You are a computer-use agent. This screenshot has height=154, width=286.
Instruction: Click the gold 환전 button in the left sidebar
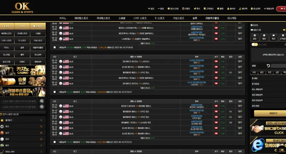pos(22,26)
